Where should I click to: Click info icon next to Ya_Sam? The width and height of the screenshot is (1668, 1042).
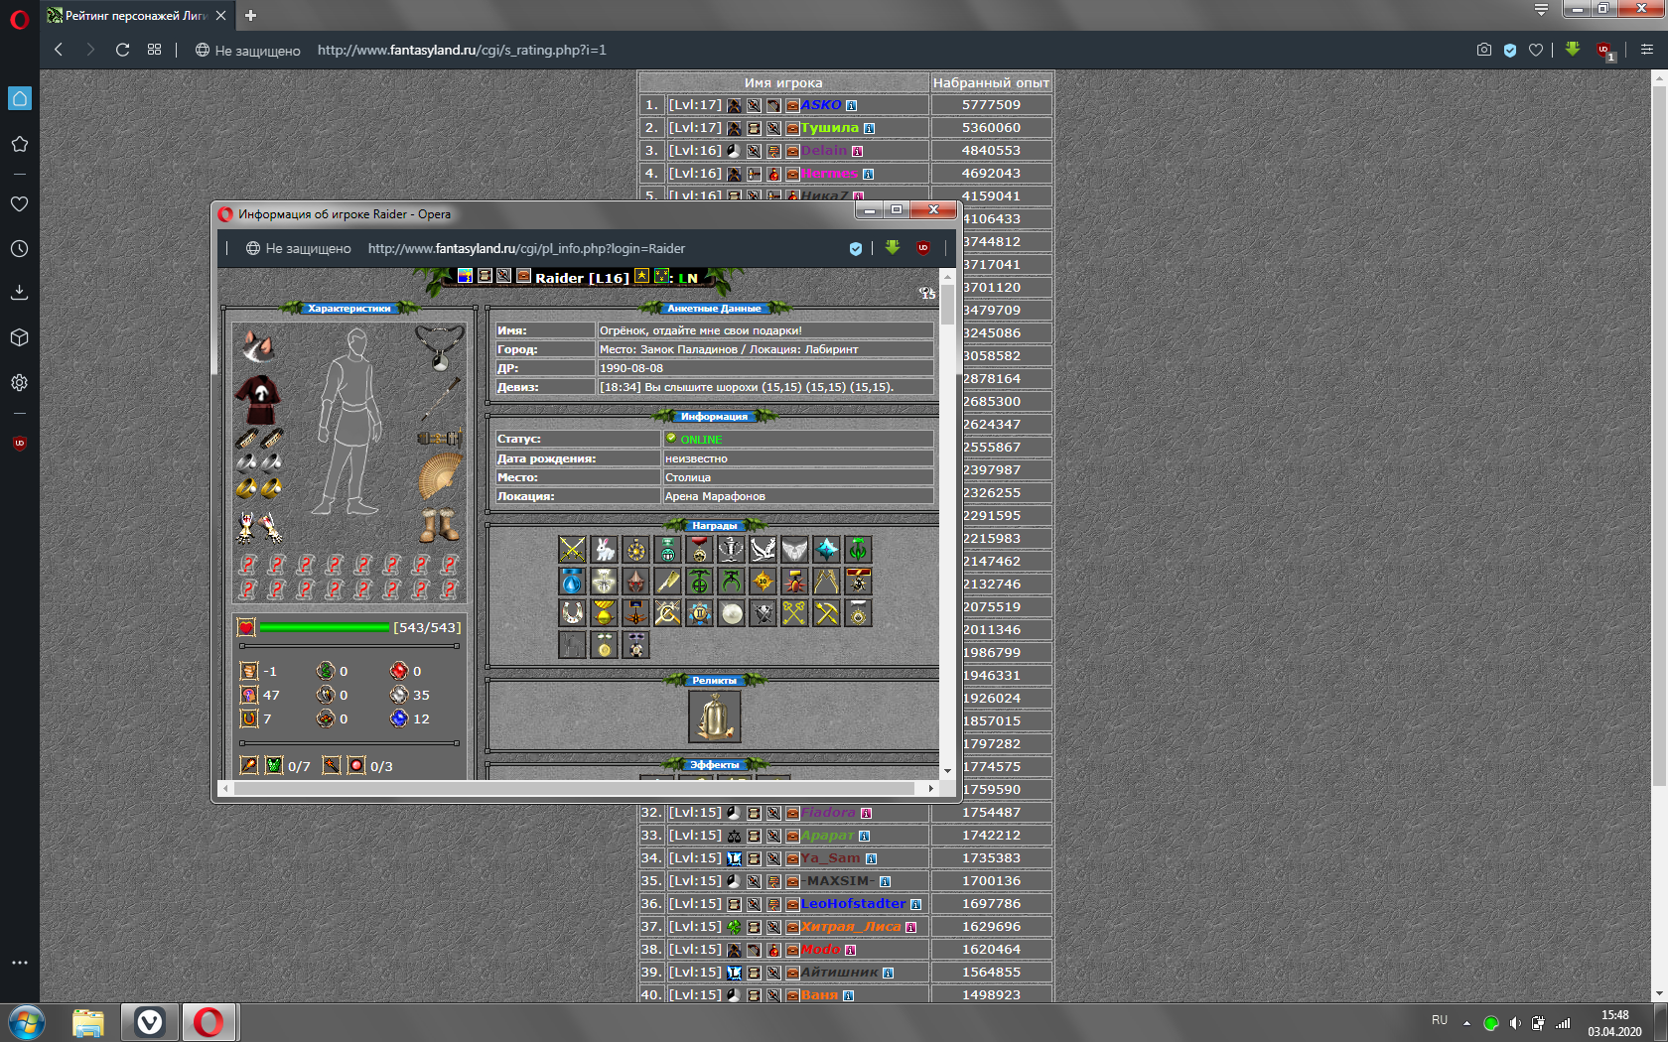[x=872, y=859]
